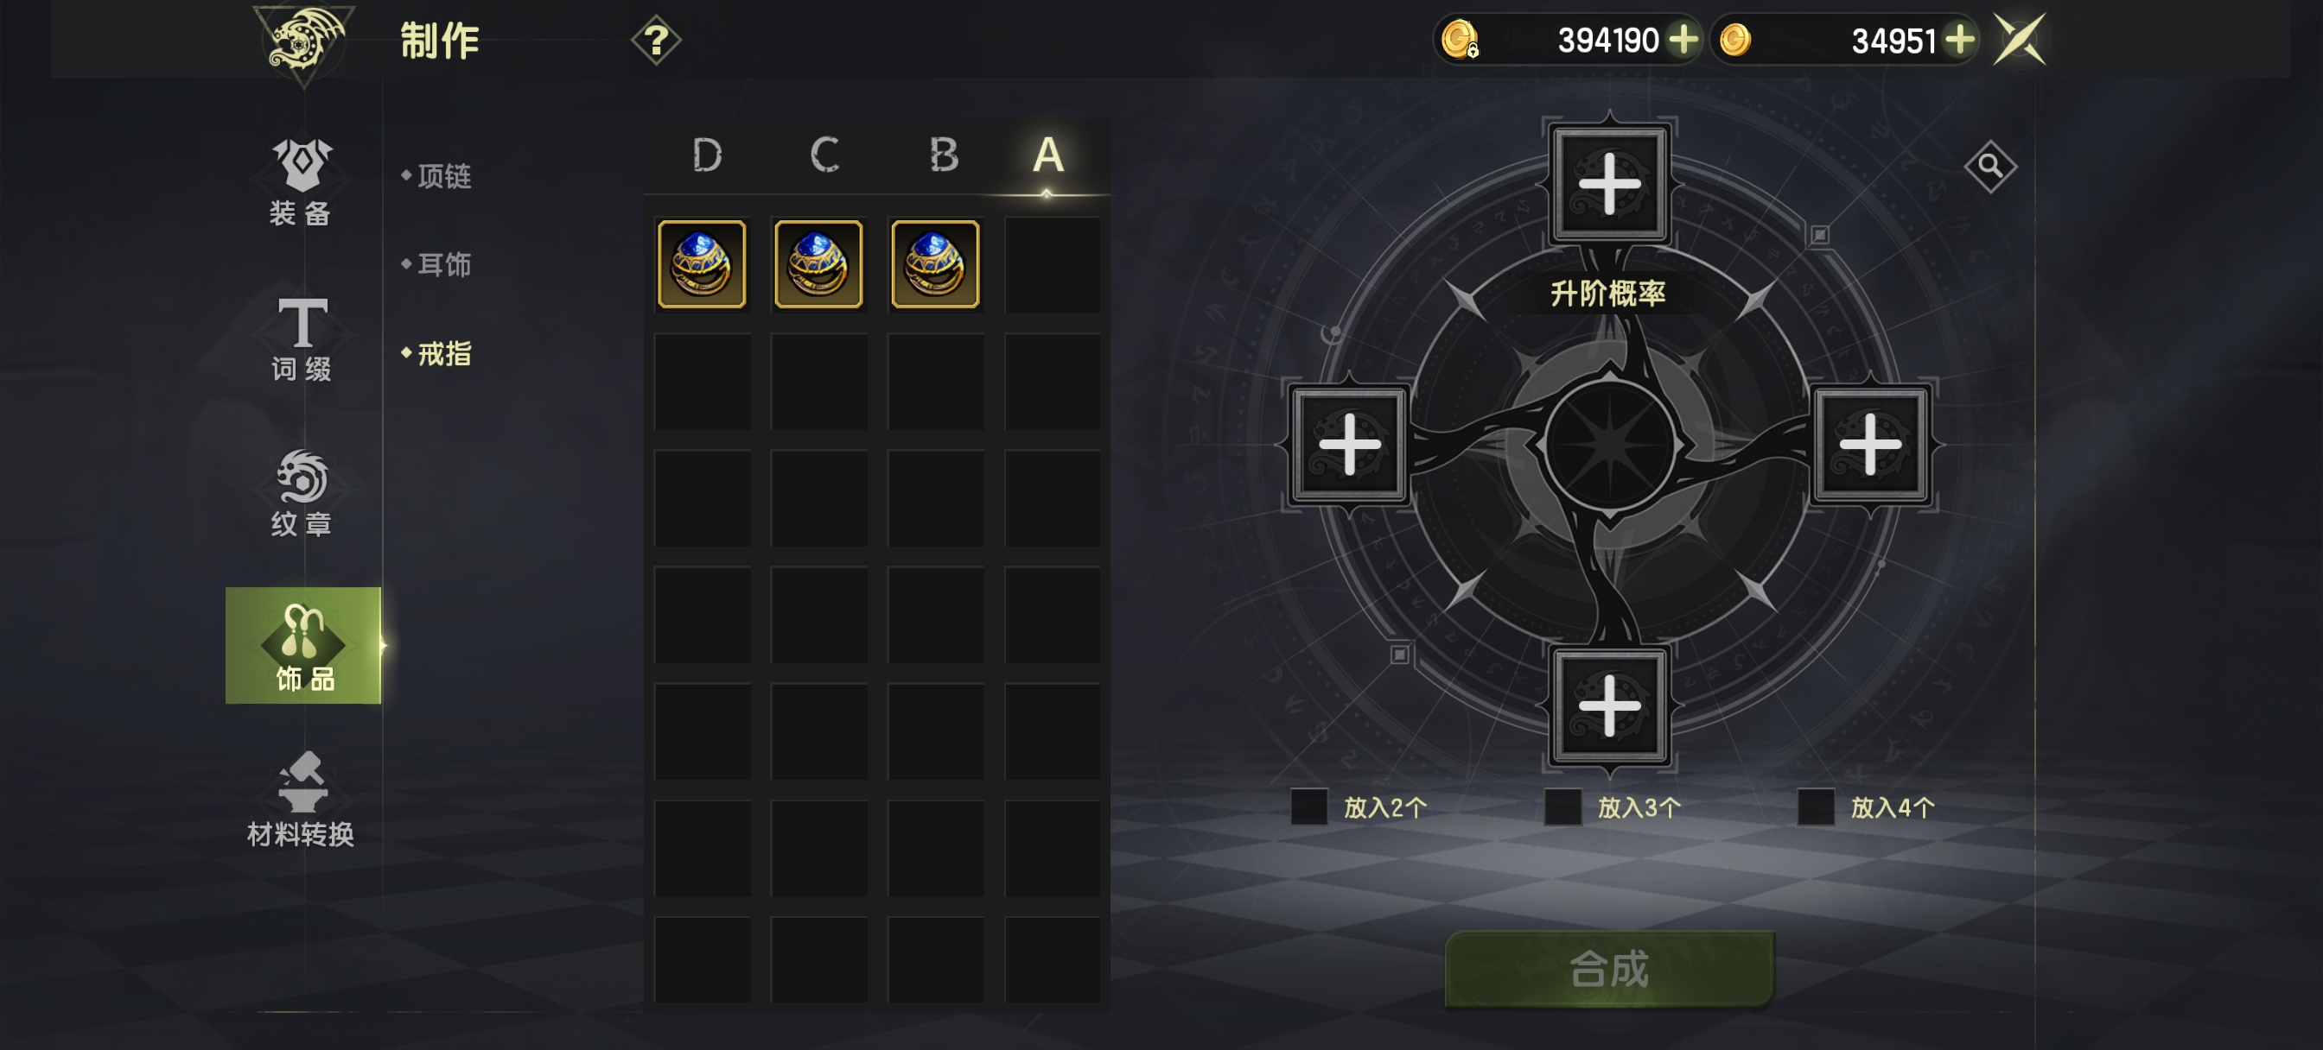Tick the 放入2个 checkbox

1308,806
